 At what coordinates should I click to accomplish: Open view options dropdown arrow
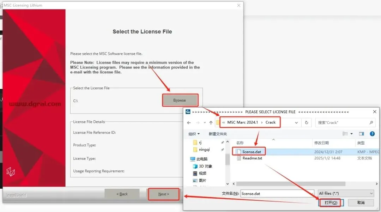point(352,134)
